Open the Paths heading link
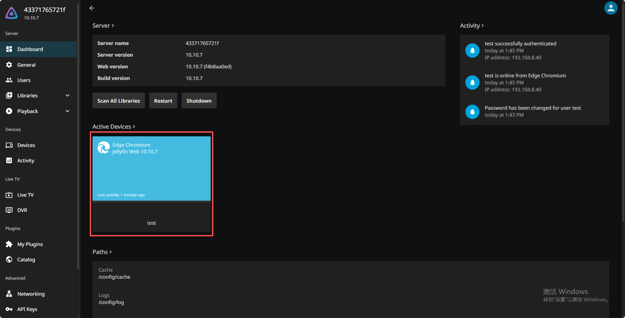Viewport: 625px width, 318px height. (x=102, y=252)
